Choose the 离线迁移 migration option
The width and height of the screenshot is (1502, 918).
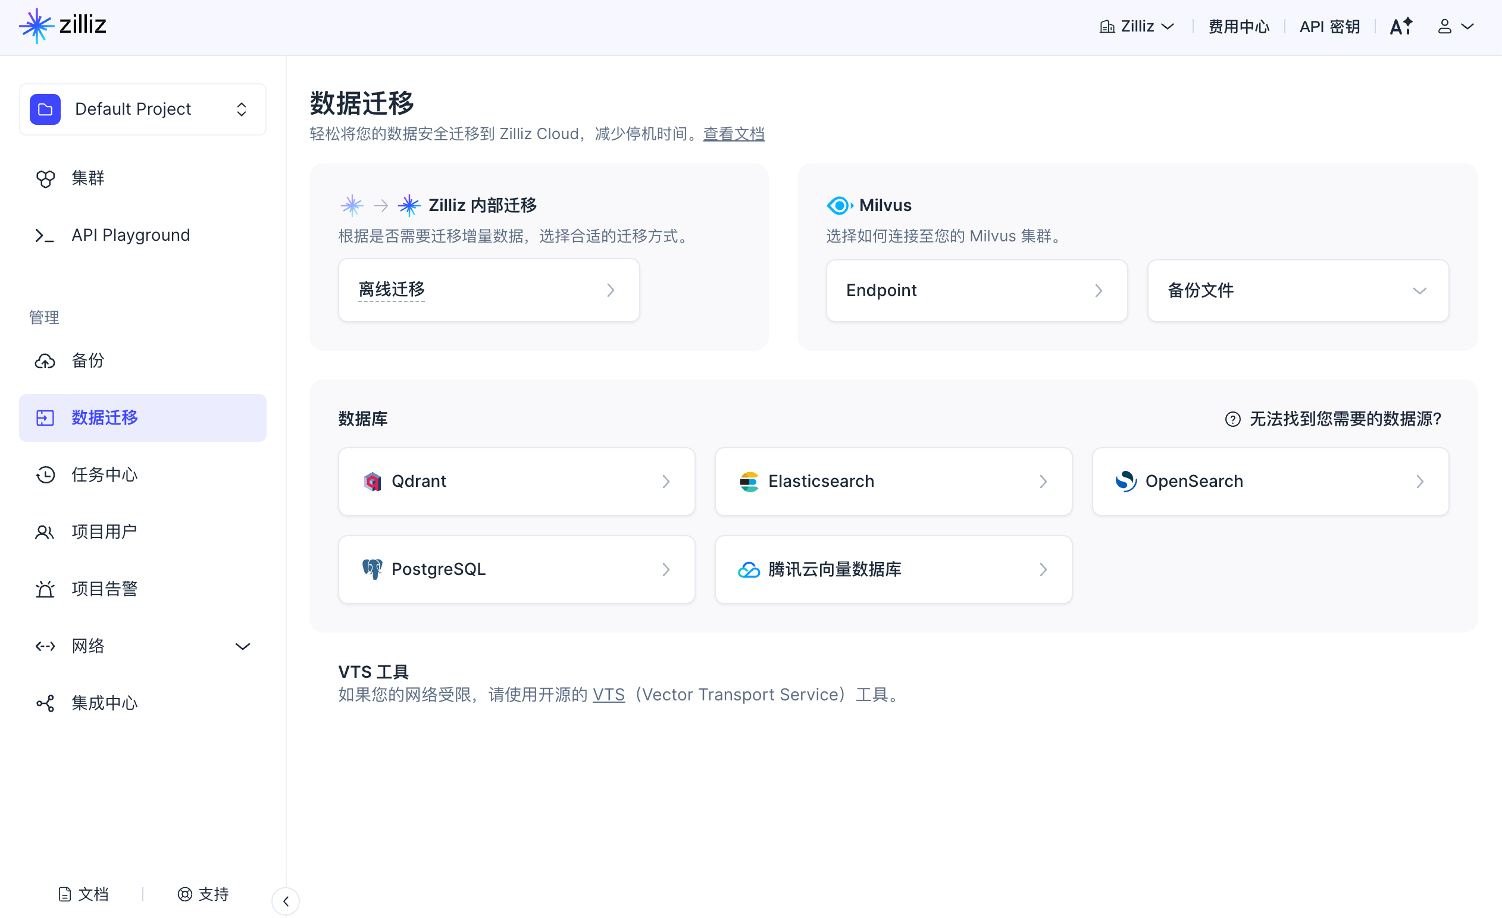coord(489,290)
